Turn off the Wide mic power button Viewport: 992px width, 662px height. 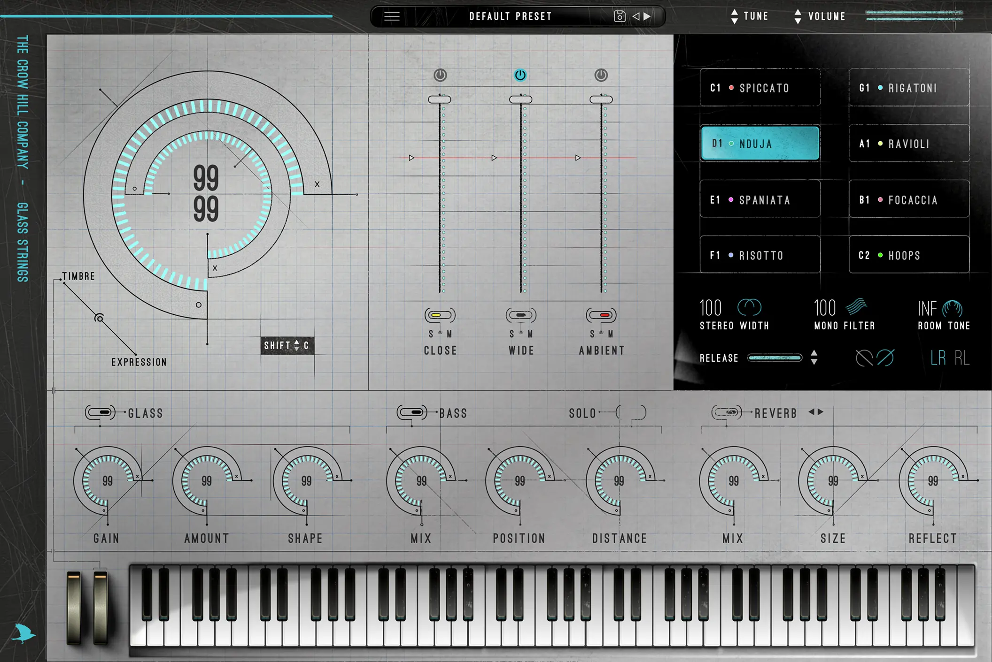[x=520, y=75]
